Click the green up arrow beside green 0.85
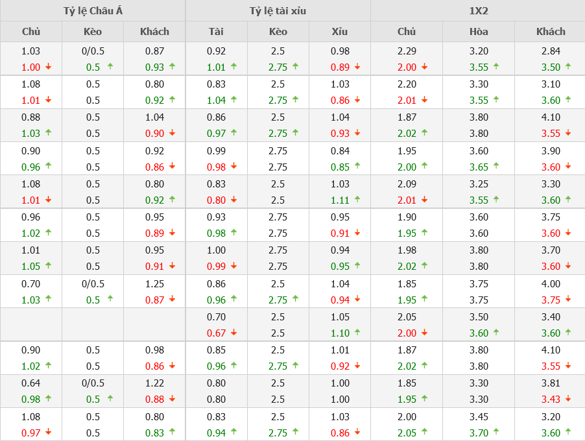The width and height of the screenshot is (585, 441). (357, 167)
